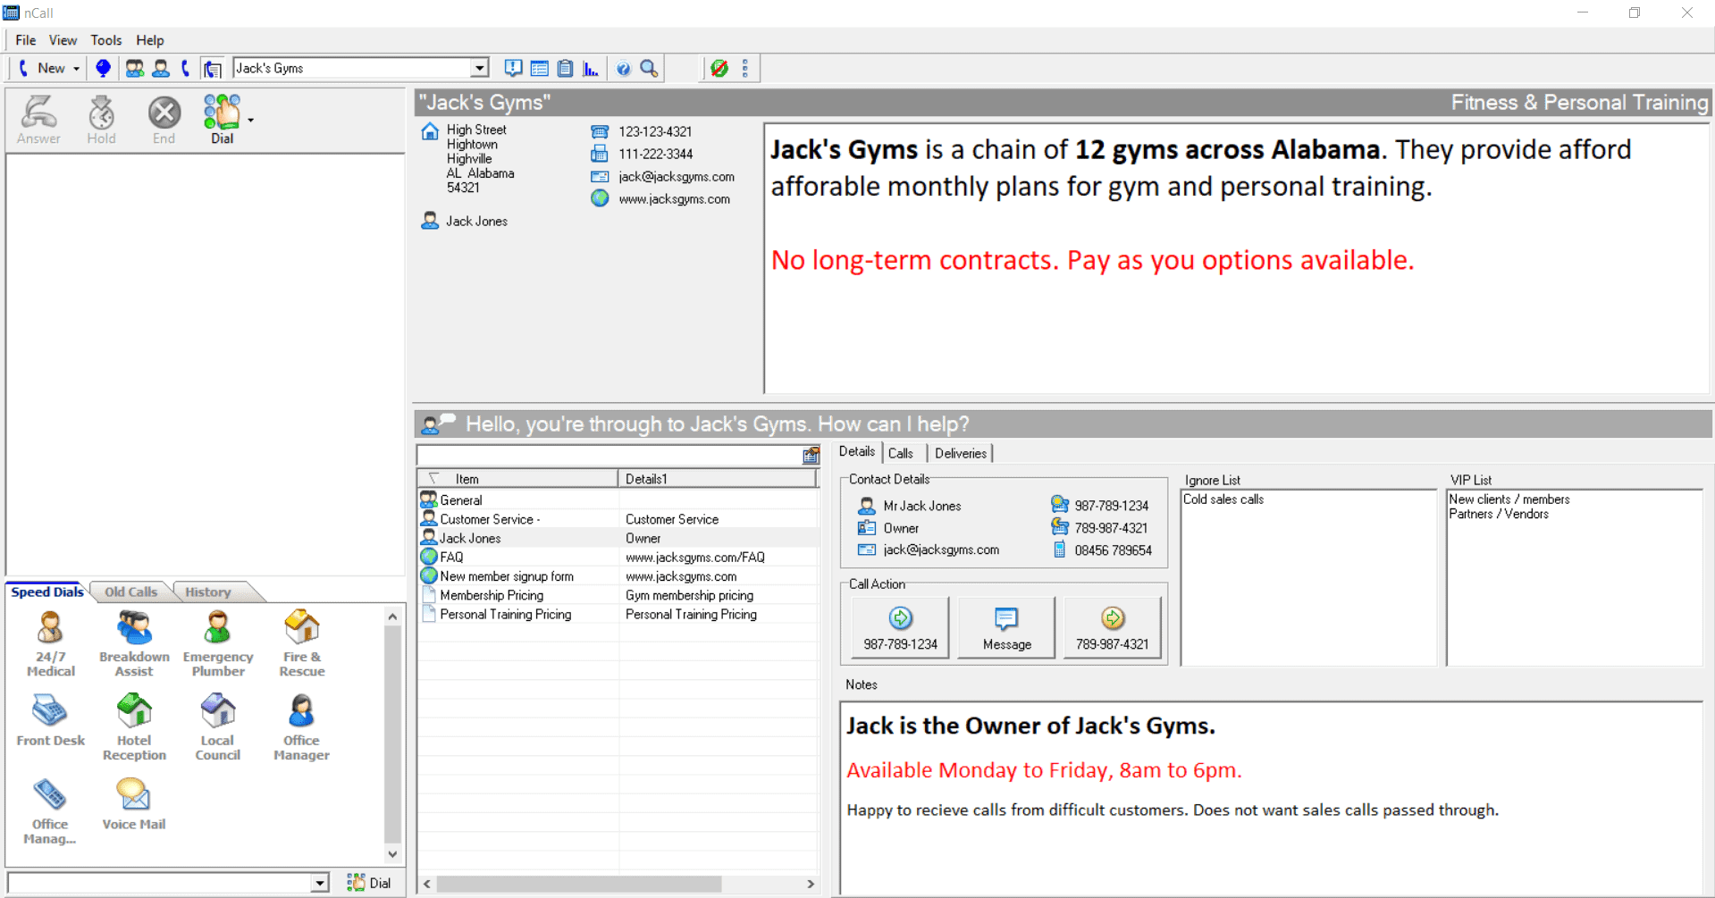Click the single contact person toolbar icon
Viewport: 1715px width, 898px height.
tap(161, 68)
